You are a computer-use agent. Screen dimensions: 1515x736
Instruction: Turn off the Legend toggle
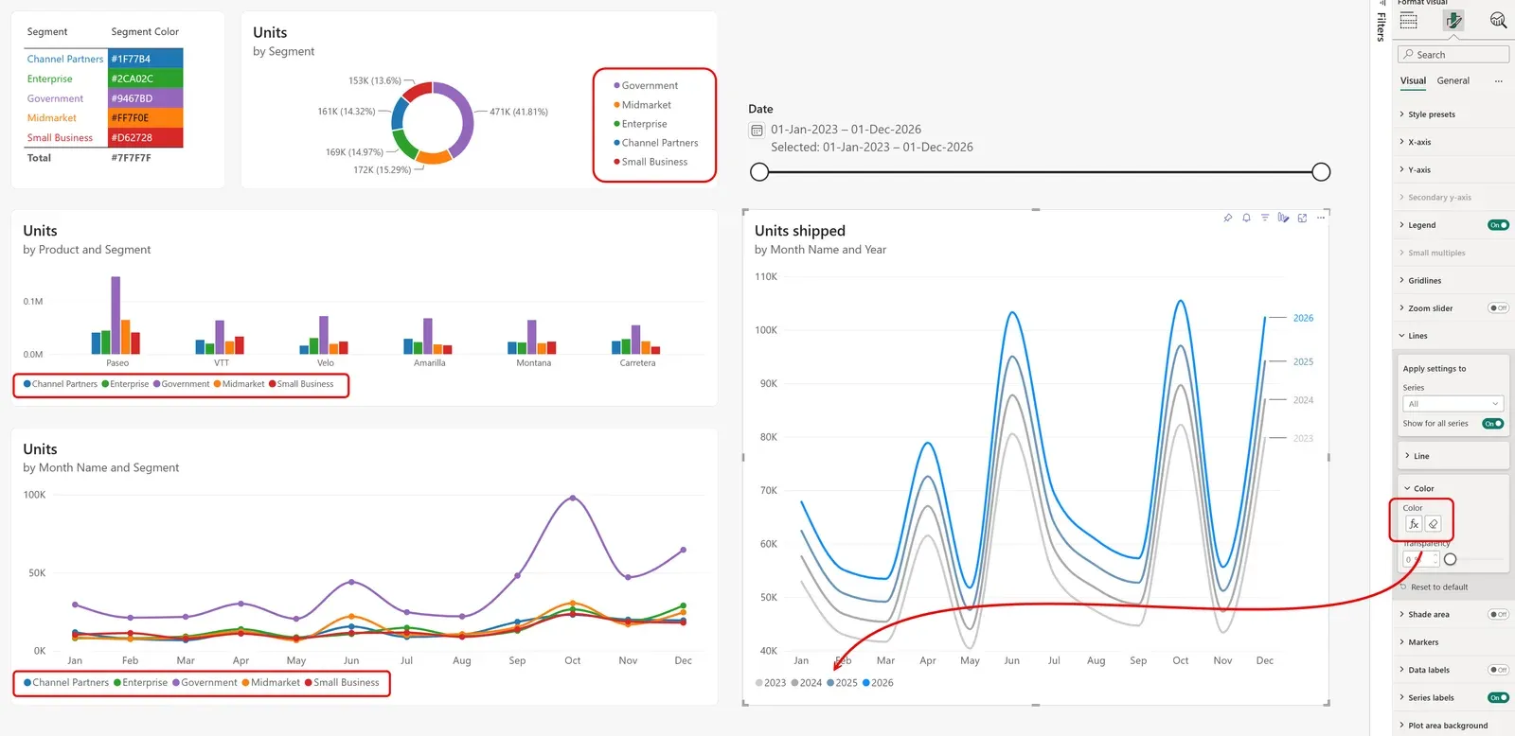[x=1498, y=225]
